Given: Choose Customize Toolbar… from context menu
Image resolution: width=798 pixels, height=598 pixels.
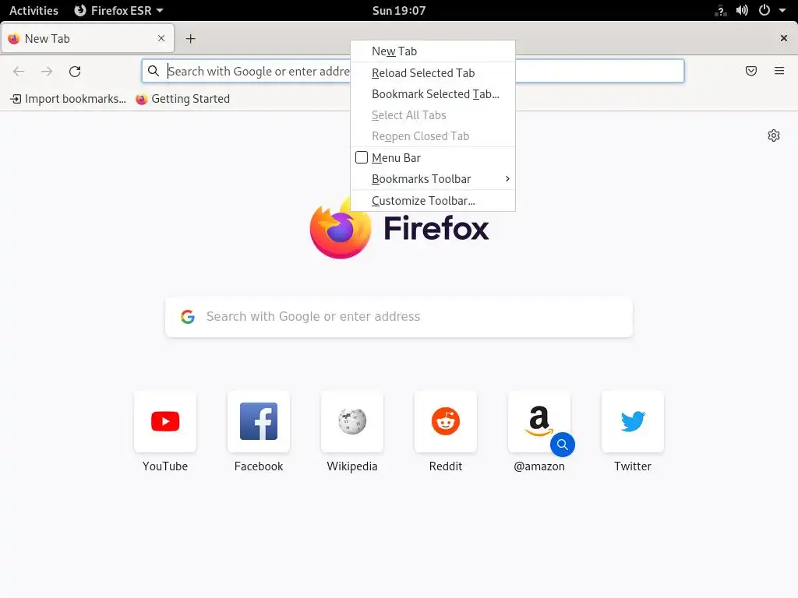Looking at the screenshot, I should click(433, 201).
